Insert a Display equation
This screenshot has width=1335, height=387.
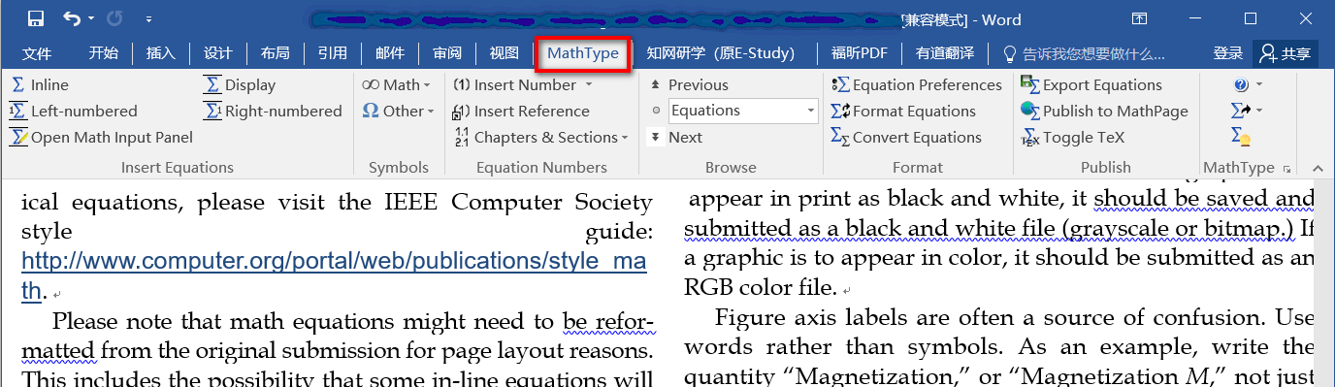[x=240, y=85]
